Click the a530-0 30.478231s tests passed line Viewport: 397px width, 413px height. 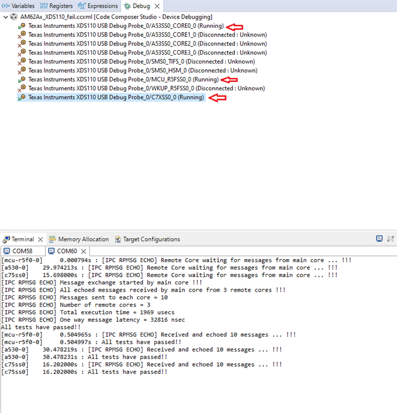tap(84, 357)
